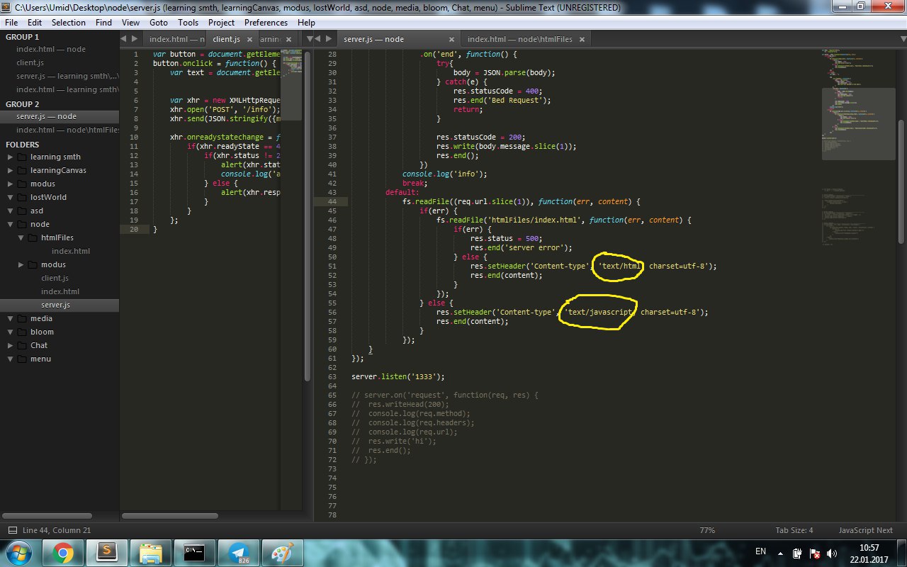Image resolution: width=907 pixels, height=567 pixels.
Task: Select client.js in the node folder
Action: (x=55, y=278)
